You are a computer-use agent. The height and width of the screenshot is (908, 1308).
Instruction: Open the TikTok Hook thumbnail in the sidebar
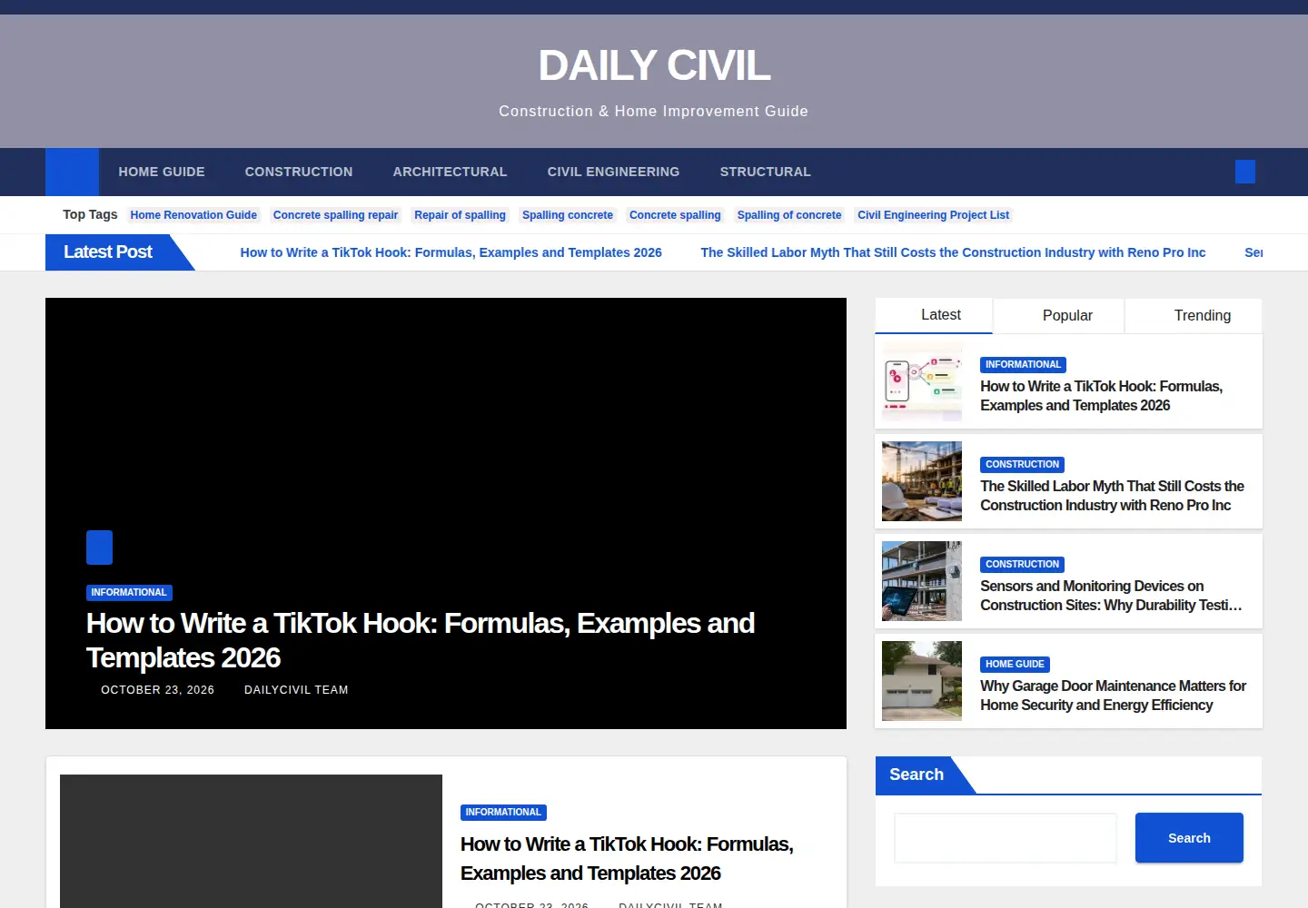(x=922, y=381)
